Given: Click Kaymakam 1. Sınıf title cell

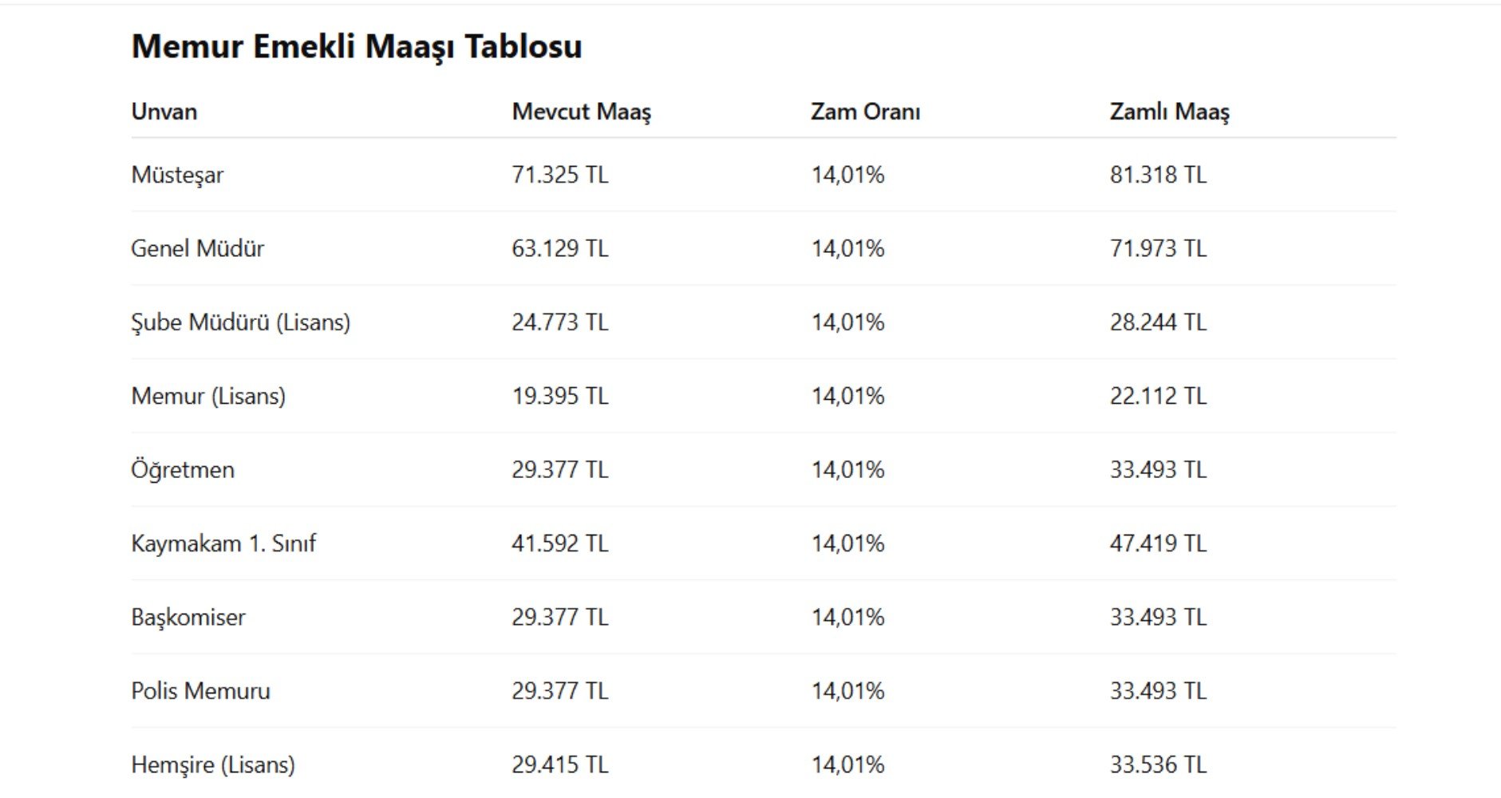Looking at the screenshot, I should (x=223, y=543).
